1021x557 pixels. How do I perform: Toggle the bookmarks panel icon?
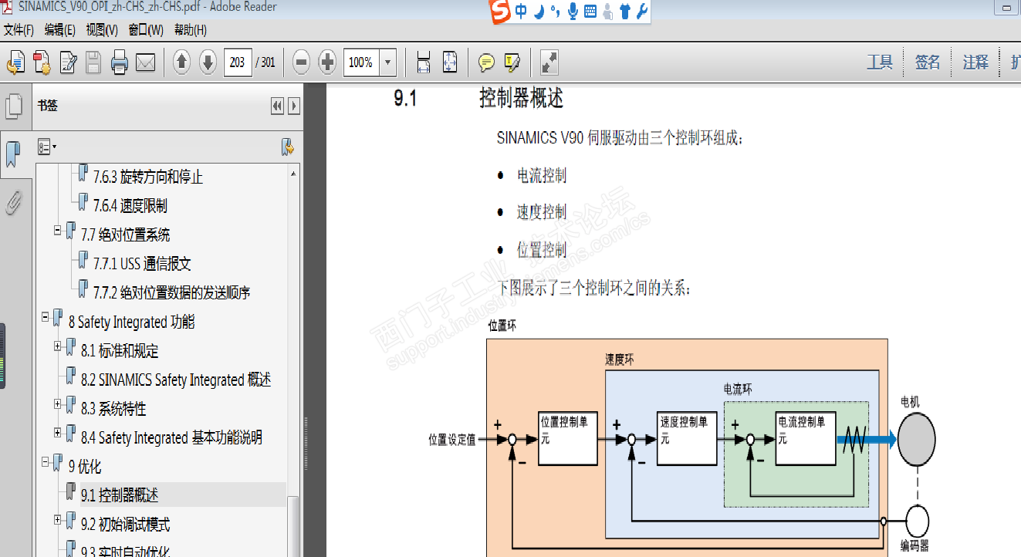12,154
